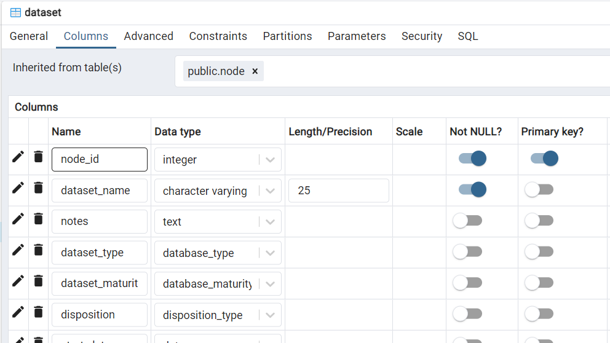Delete the dataset_name column with trash icon

pos(38,187)
